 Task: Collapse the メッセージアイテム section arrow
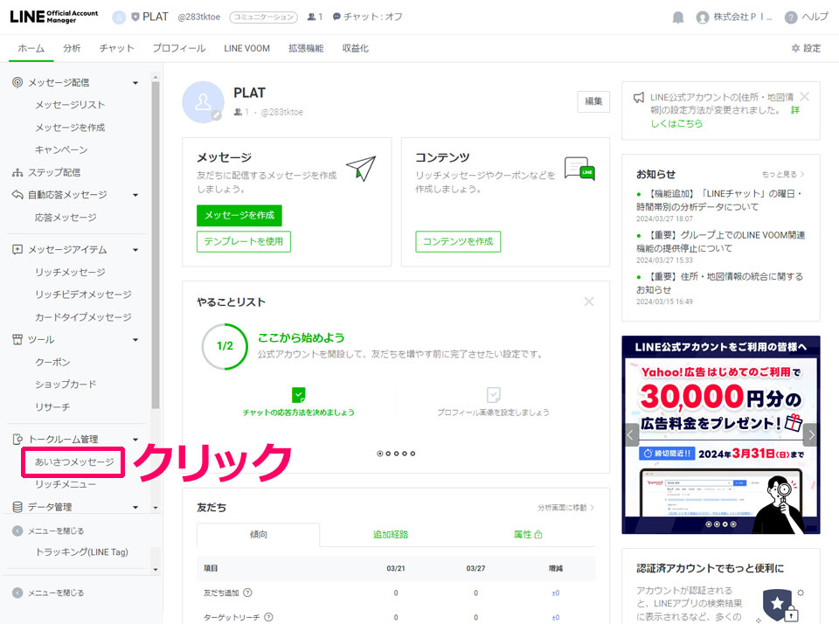pos(135,250)
